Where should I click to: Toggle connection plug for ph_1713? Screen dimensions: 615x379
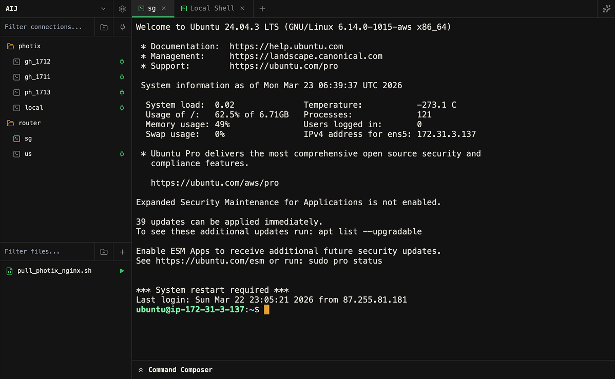[x=122, y=92]
